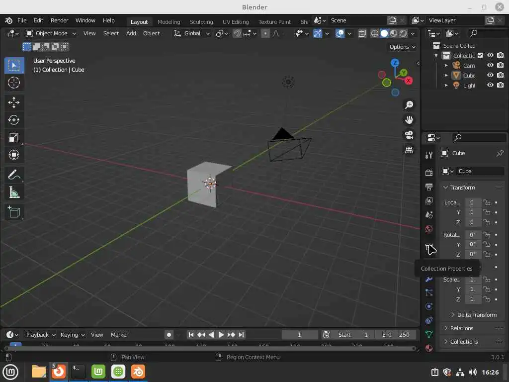Expand the Light item in outliner
509x382 pixels.
click(446, 86)
